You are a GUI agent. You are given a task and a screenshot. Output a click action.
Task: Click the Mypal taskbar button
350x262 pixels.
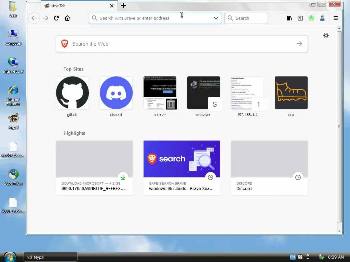[x=51, y=257]
